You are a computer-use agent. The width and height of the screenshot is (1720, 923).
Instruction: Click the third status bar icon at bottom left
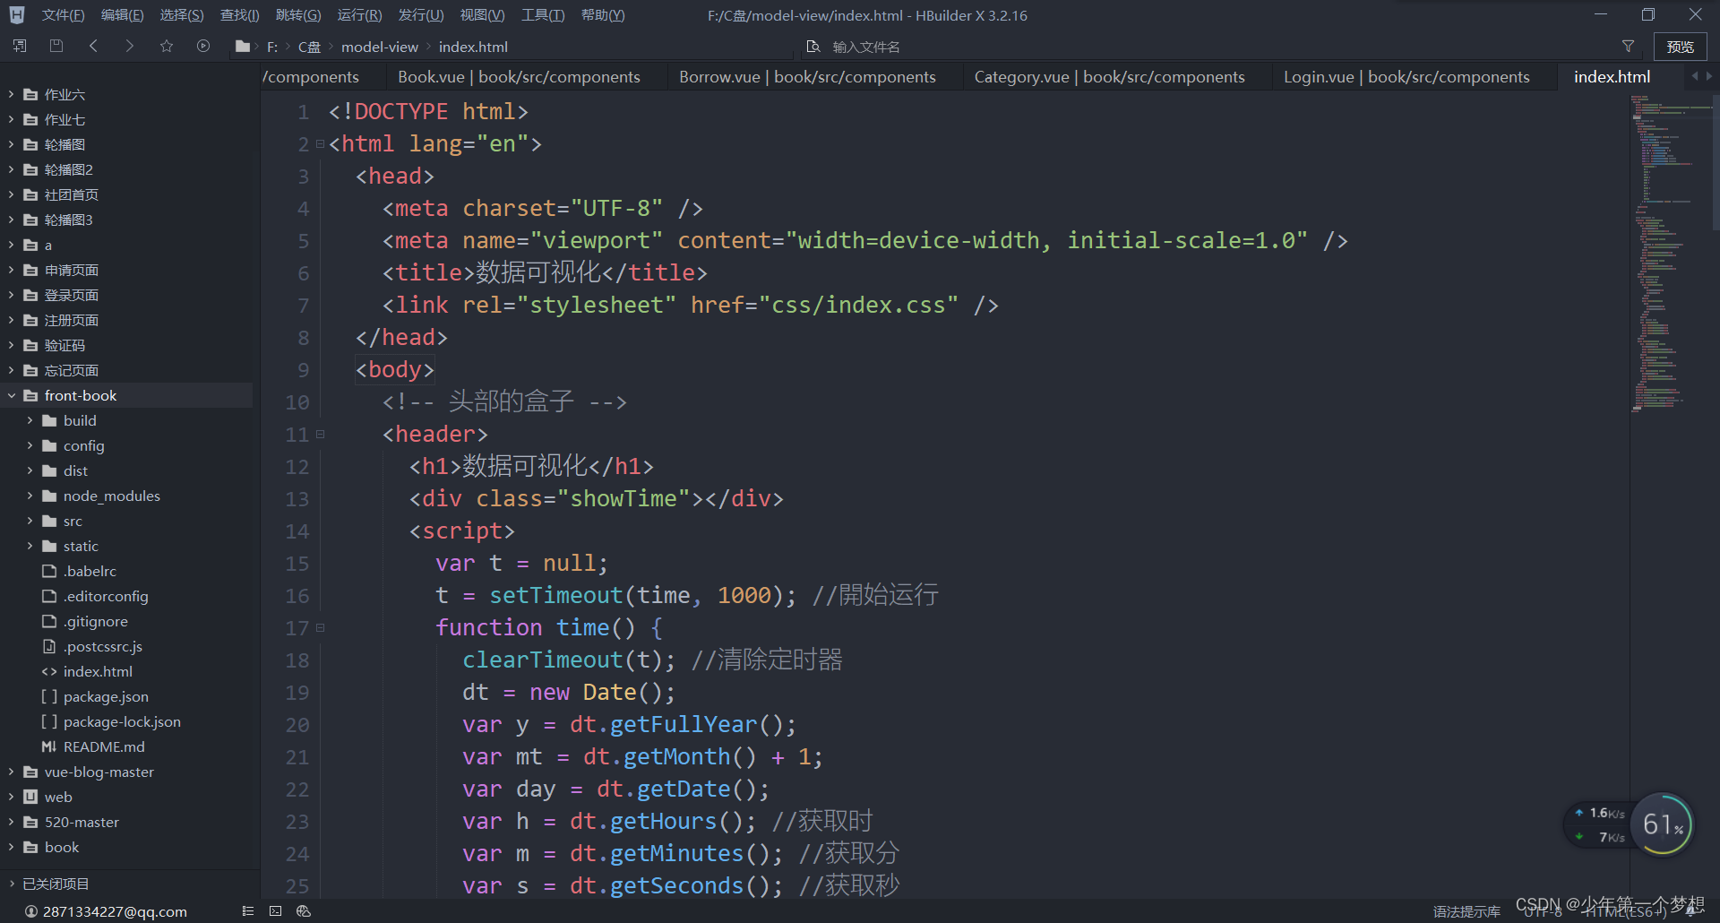(303, 911)
